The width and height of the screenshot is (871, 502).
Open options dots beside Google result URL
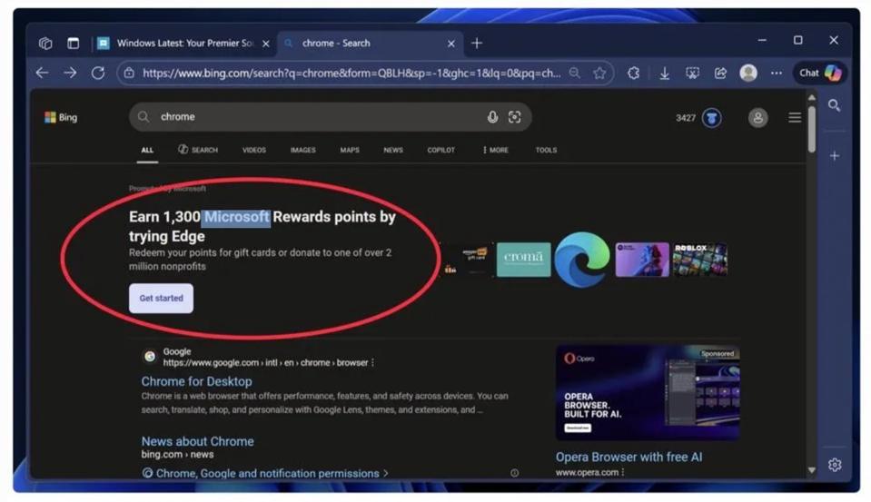[372, 362]
